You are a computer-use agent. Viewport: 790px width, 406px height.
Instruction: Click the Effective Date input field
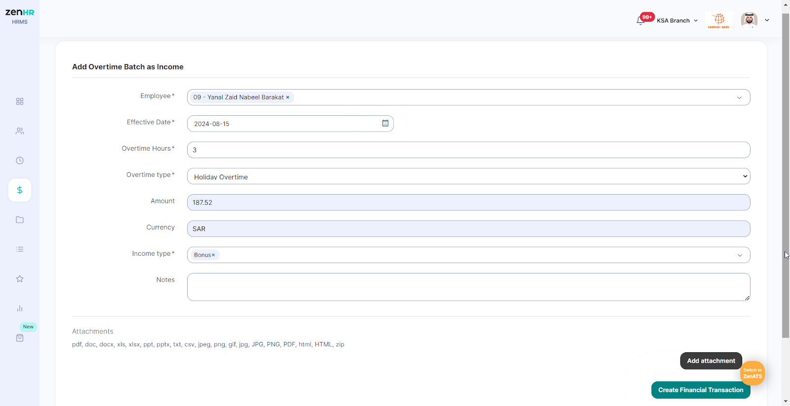click(x=290, y=124)
